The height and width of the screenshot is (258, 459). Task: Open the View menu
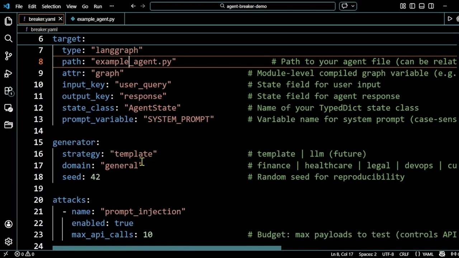tap(71, 6)
